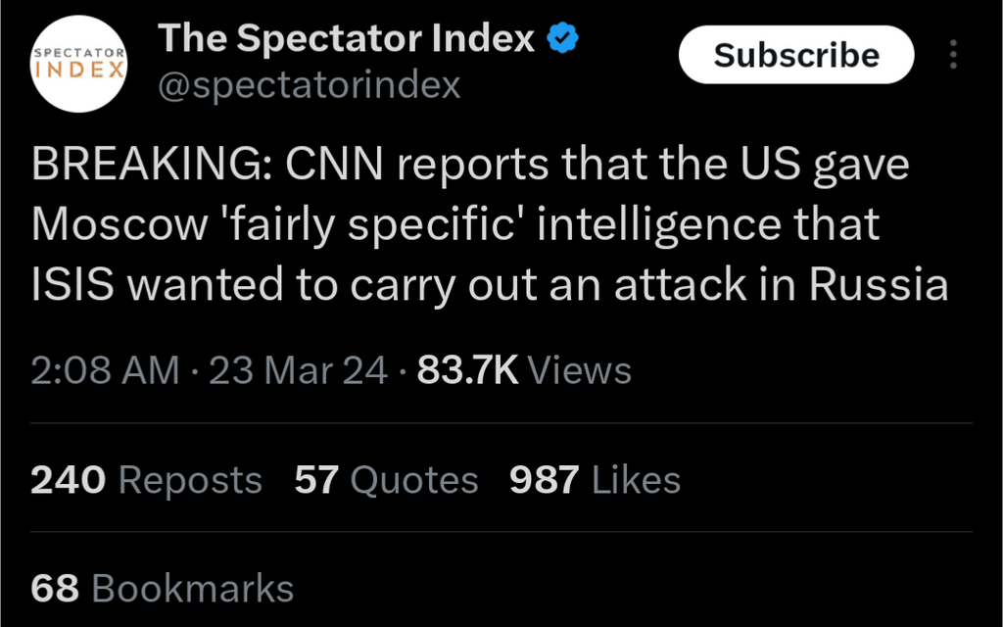Click the 68 Bookmarks count
The width and height of the screenshot is (1003, 627).
tap(163, 588)
